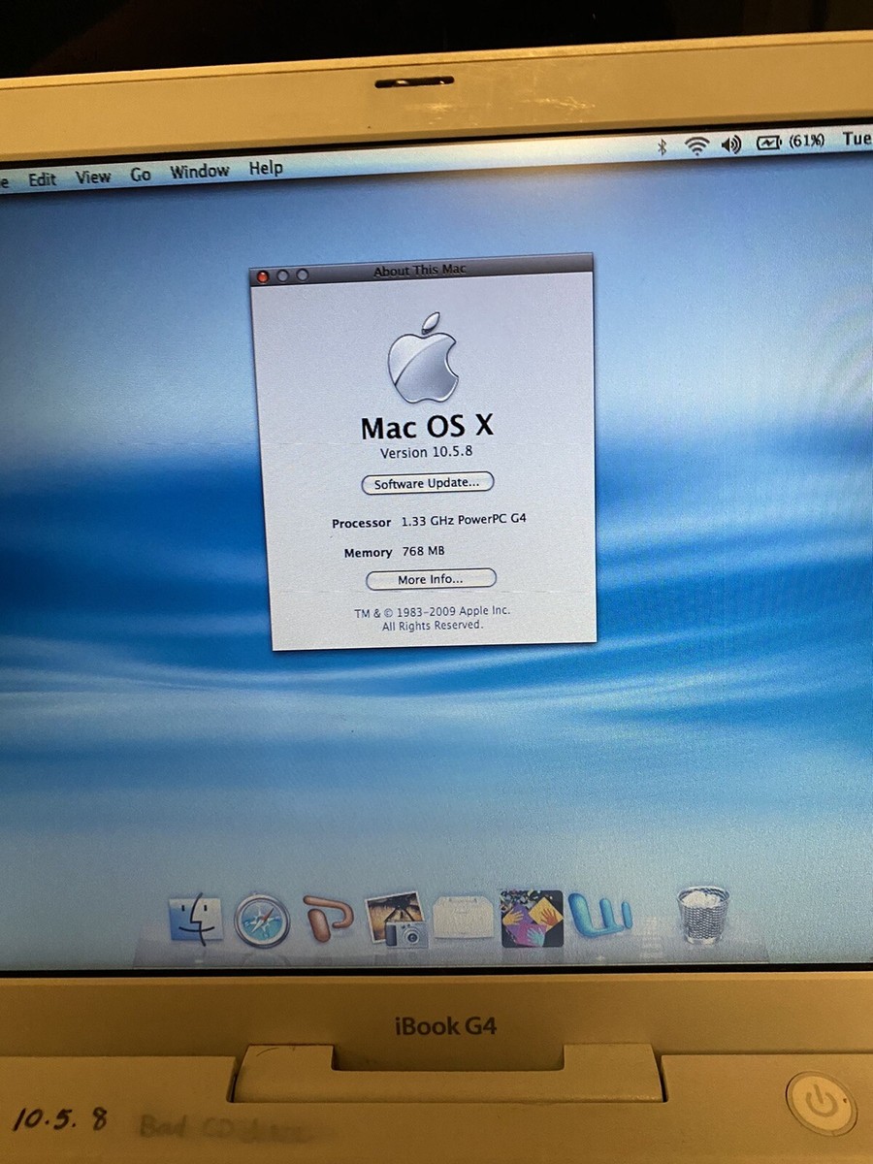Open the colorful hands app in dock
The image size is (873, 1164).
(x=532, y=918)
